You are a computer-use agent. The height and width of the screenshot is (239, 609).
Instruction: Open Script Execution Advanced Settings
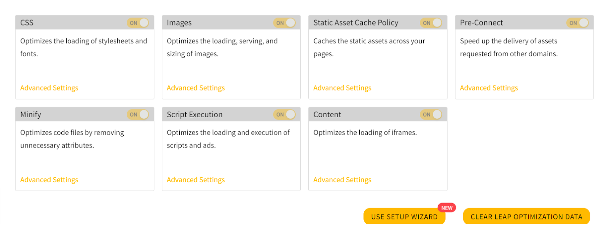pyautogui.click(x=196, y=180)
